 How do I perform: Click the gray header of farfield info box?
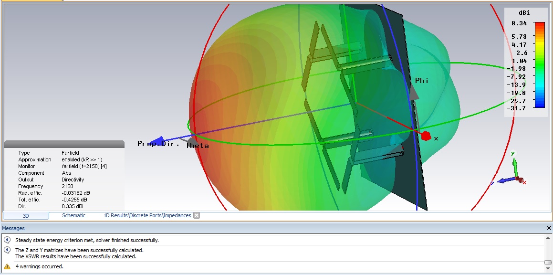point(64,144)
